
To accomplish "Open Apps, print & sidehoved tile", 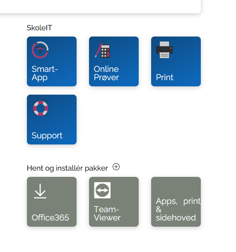I will (176, 202).
